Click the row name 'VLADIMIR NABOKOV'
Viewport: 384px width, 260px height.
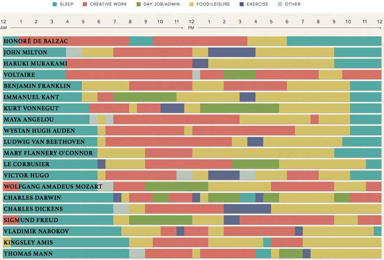tap(36, 231)
